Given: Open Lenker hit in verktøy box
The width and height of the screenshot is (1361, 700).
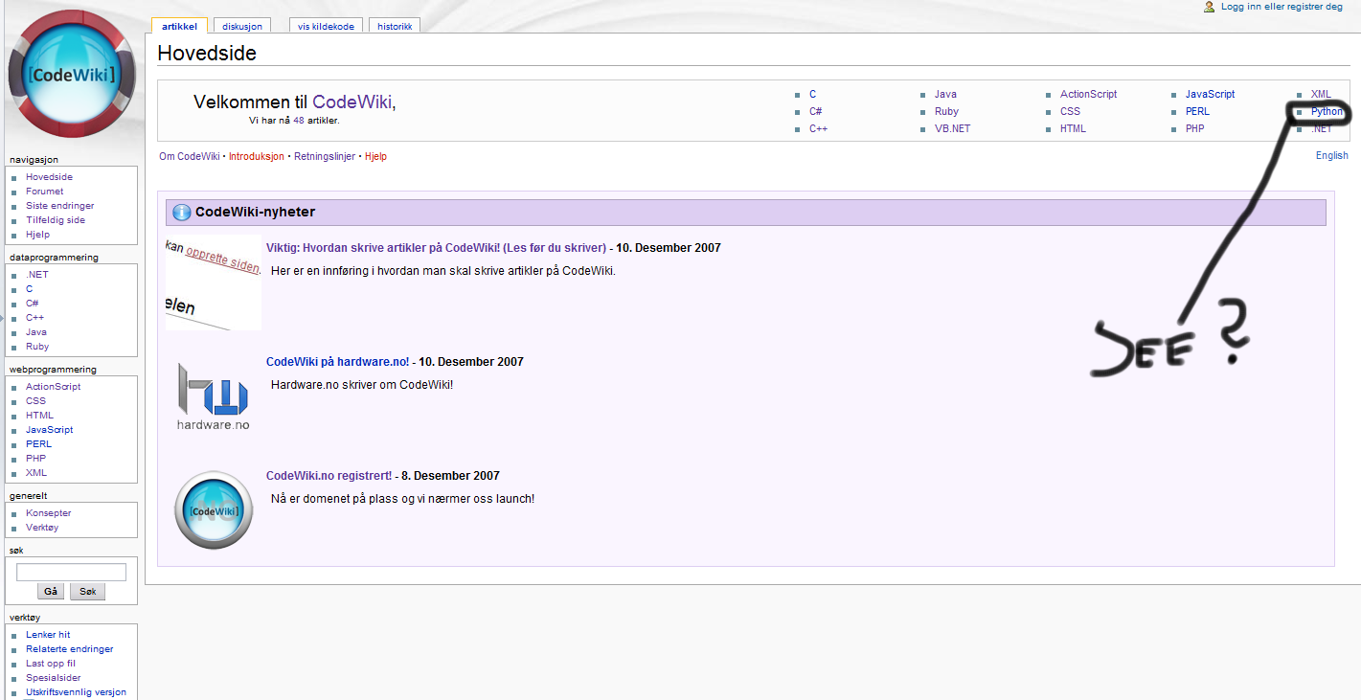Looking at the screenshot, I should click(48, 635).
